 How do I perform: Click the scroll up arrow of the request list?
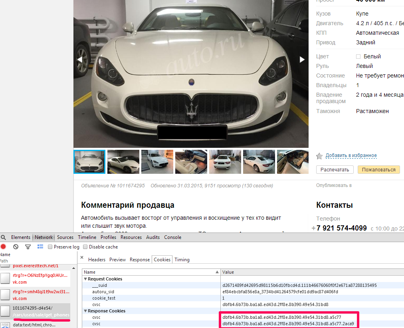pyautogui.click(x=74, y=268)
